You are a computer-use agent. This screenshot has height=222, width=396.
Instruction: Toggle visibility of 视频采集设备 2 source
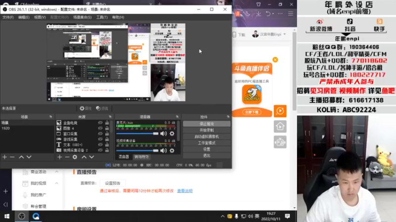pyautogui.click(x=100, y=150)
